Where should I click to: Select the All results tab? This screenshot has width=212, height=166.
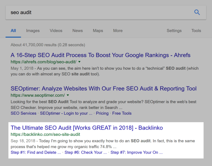(x=13, y=31)
